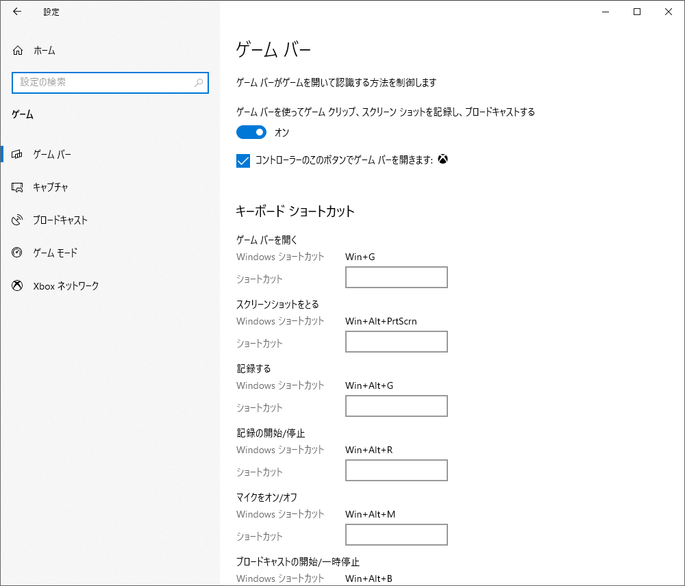
Task: Uncheck the controller button opens Game bar checkbox
Action: tap(243, 159)
